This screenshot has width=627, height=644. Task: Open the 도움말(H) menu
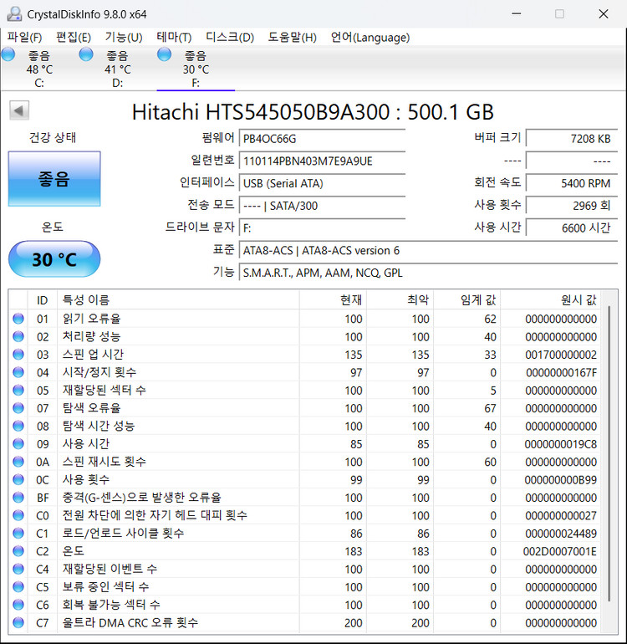[x=292, y=38]
